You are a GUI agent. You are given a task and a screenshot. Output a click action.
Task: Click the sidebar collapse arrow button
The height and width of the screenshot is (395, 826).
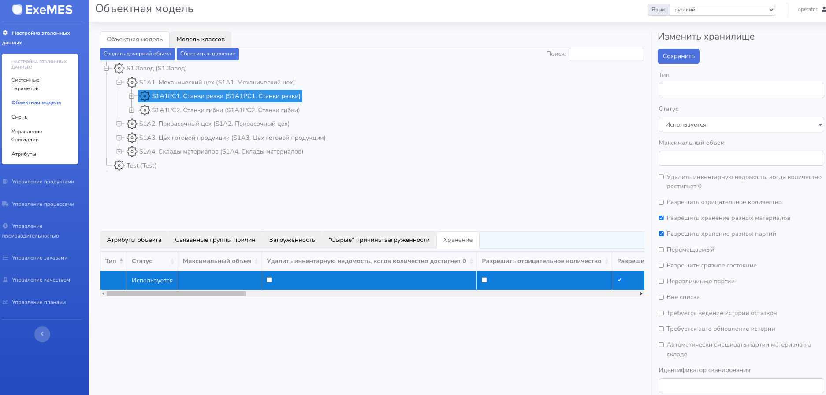point(42,334)
